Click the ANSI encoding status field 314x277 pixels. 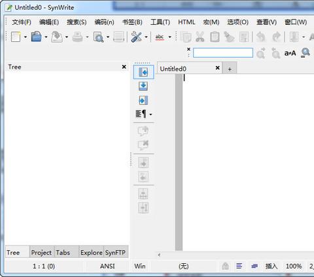(x=107, y=266)
